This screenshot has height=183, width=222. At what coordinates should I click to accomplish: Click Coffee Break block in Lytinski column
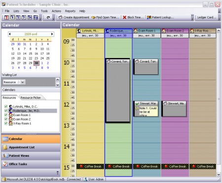(x=90, y=167)
